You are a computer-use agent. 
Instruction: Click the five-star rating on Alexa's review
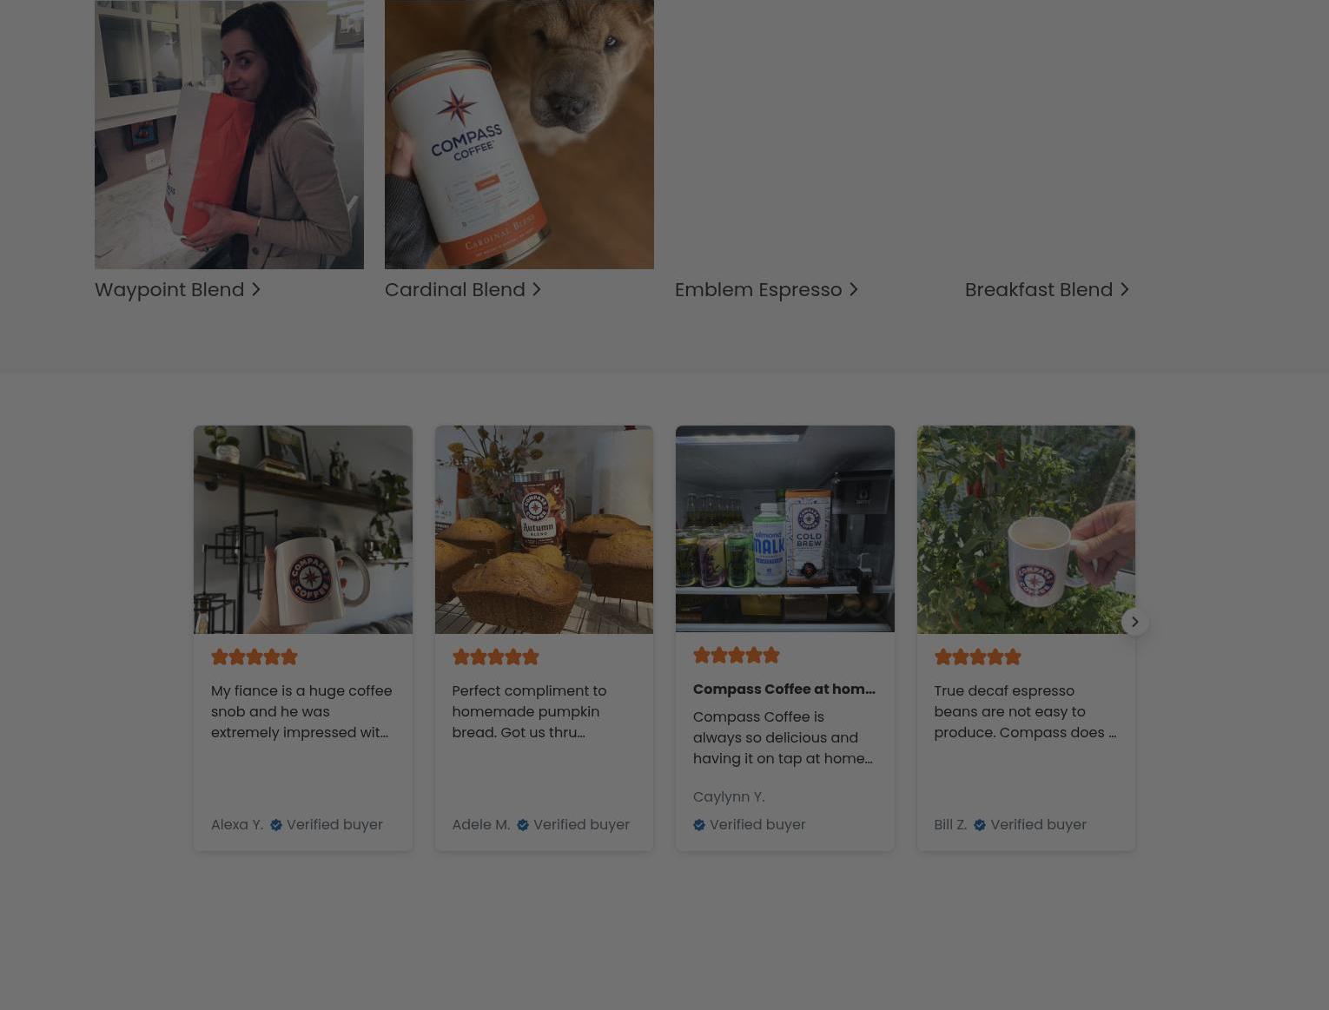[x=255, y=657]
